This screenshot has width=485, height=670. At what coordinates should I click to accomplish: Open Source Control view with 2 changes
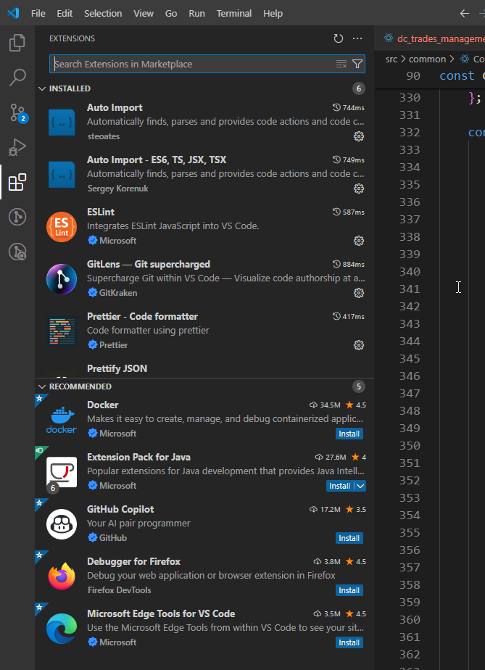(18, 113)
